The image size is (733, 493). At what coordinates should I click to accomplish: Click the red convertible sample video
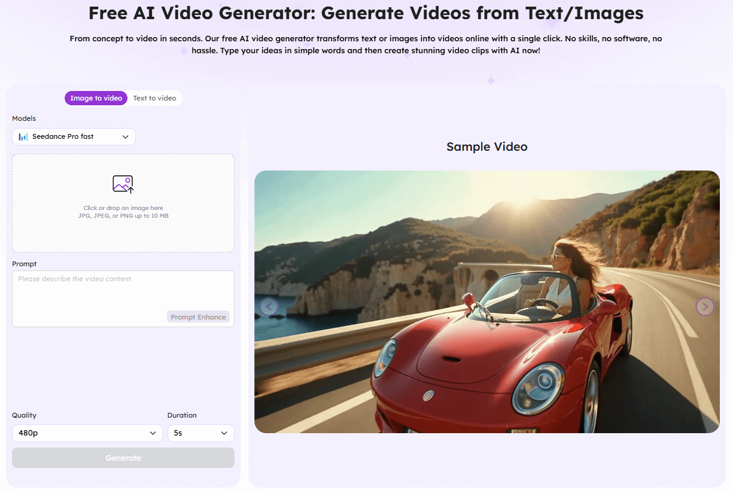pyautogui.click(x=487, y=301)
